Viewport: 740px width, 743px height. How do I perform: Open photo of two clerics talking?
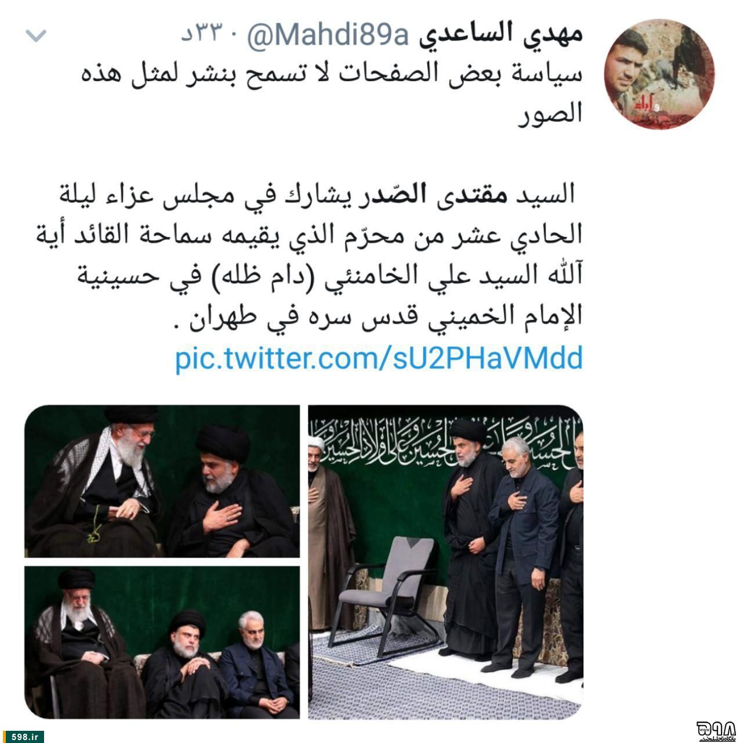pyautogui.click(x=162, y=481)
